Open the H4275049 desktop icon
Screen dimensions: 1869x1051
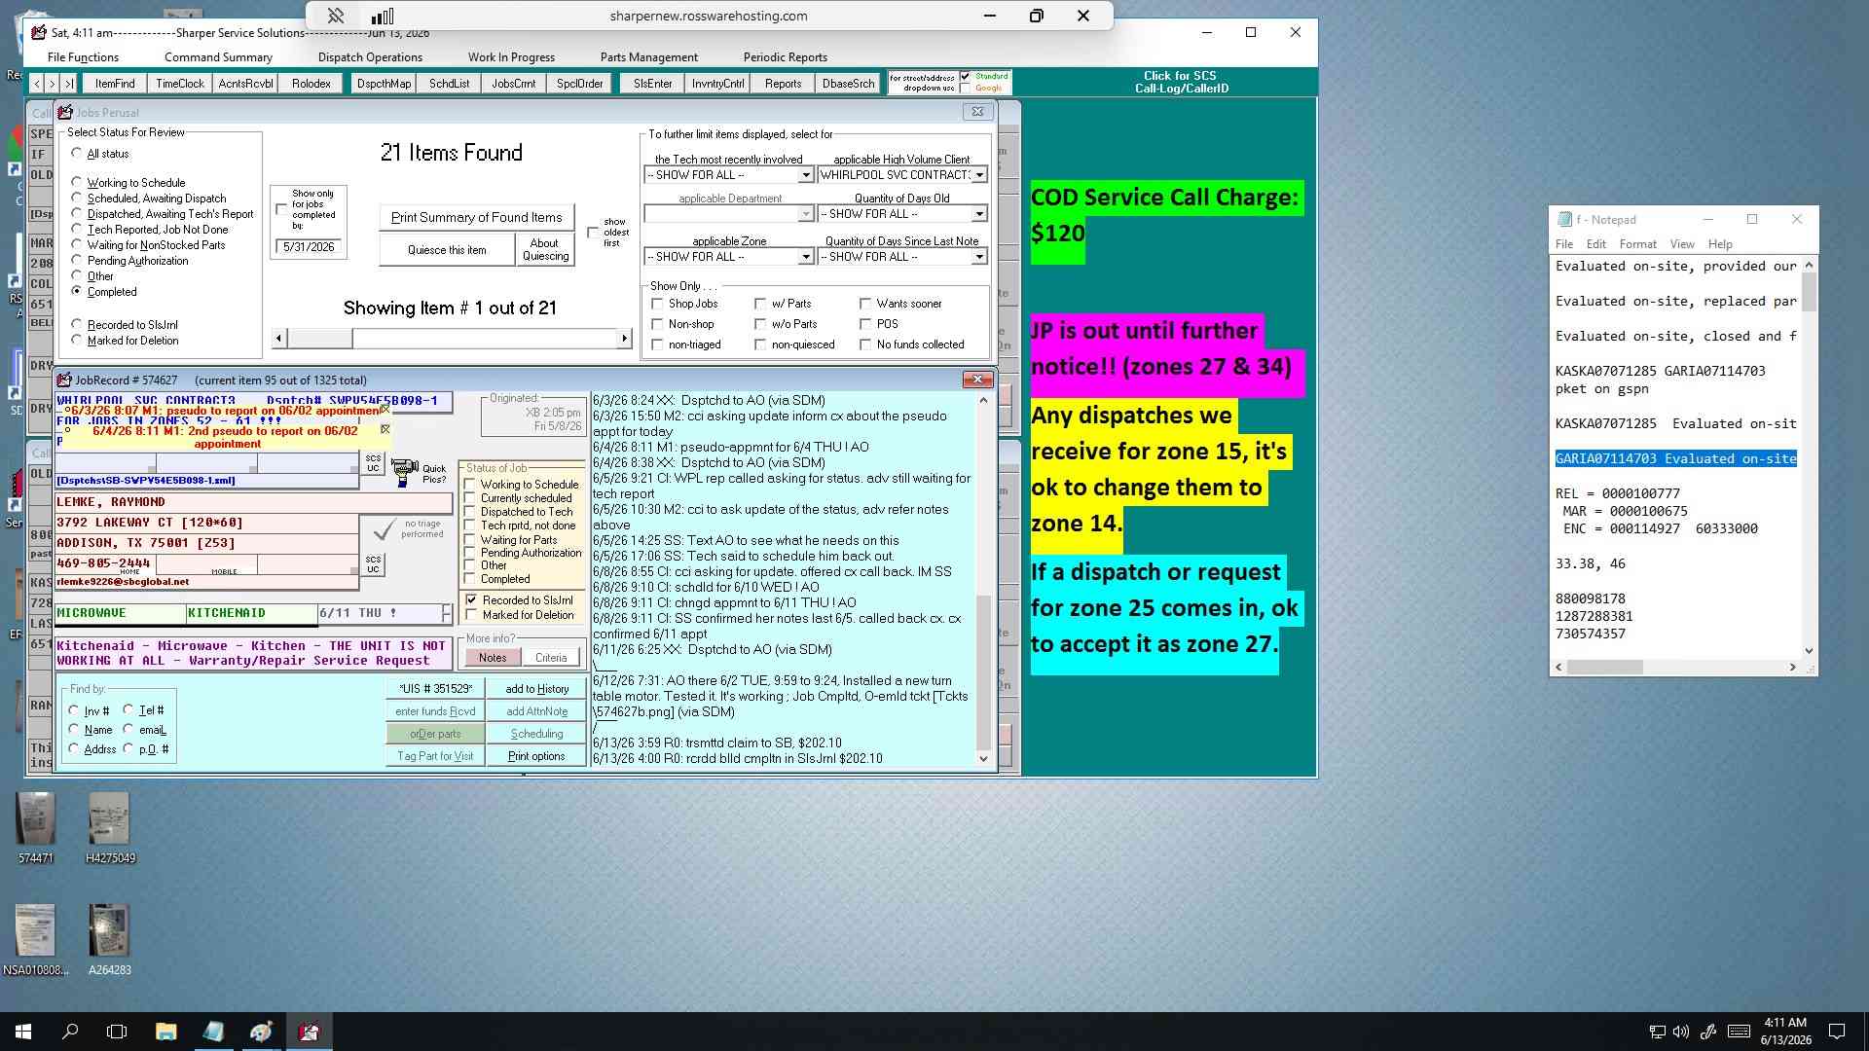[110, 827]
